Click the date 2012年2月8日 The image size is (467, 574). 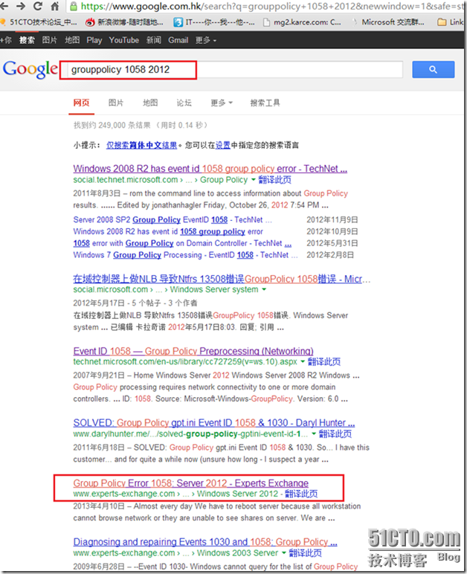click(x=330, y=255)
